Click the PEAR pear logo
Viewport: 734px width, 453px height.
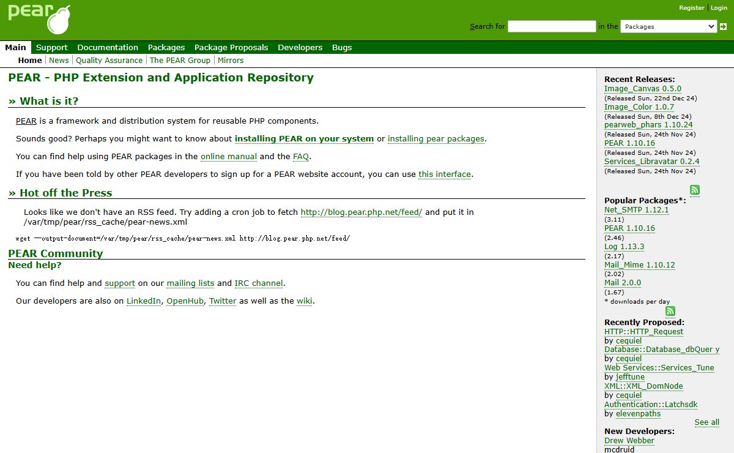coord(39,19)
